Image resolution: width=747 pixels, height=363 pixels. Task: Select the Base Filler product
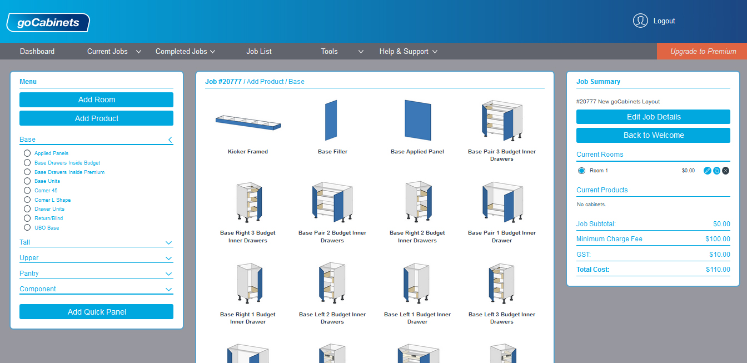332,120
